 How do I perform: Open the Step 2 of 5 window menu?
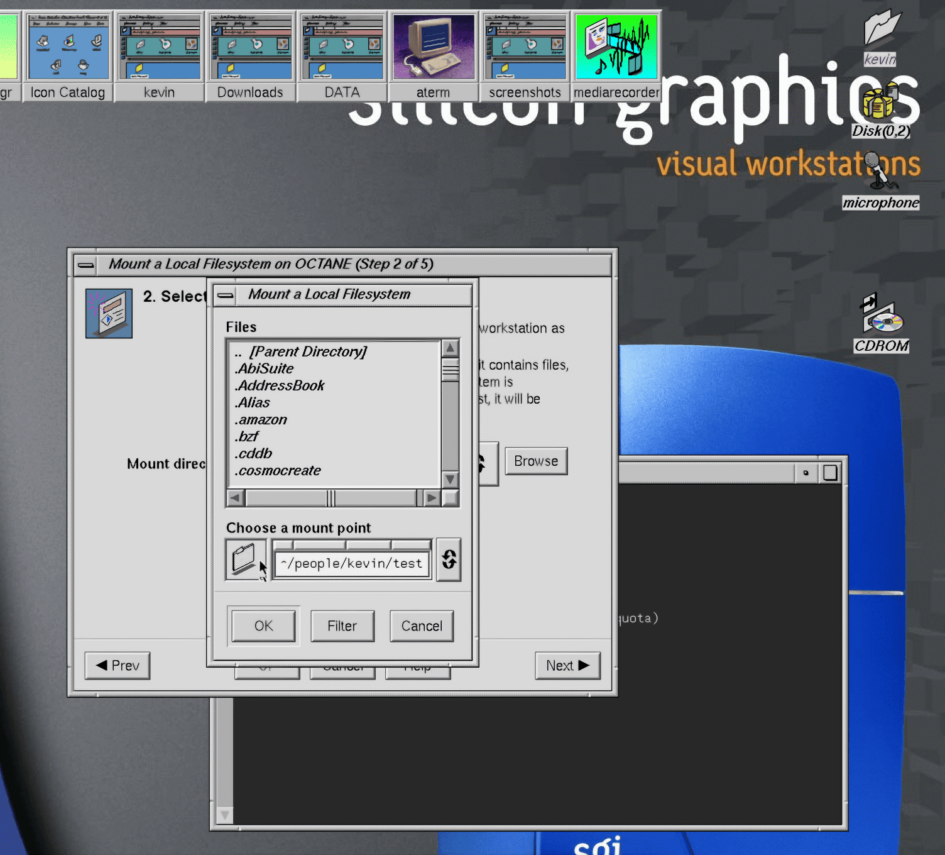click(86, 265)
